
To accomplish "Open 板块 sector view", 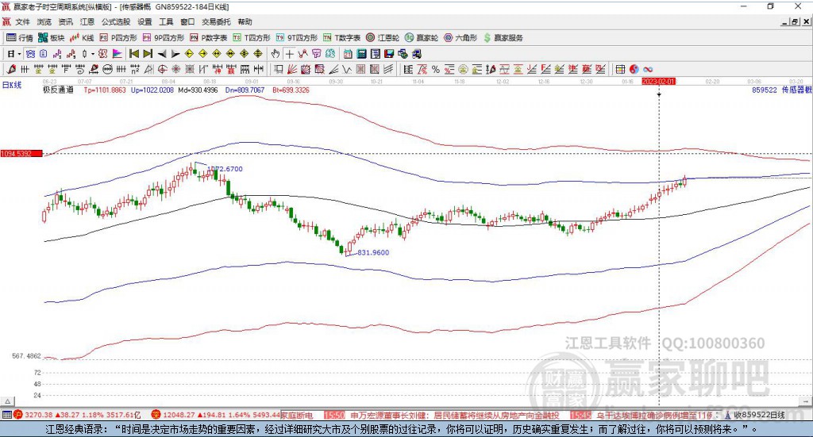I will tap(52, 38).
